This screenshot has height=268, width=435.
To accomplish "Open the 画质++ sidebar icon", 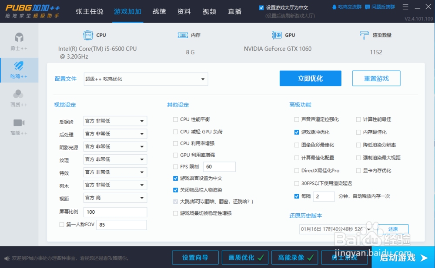I will click(x=18, y=94).
